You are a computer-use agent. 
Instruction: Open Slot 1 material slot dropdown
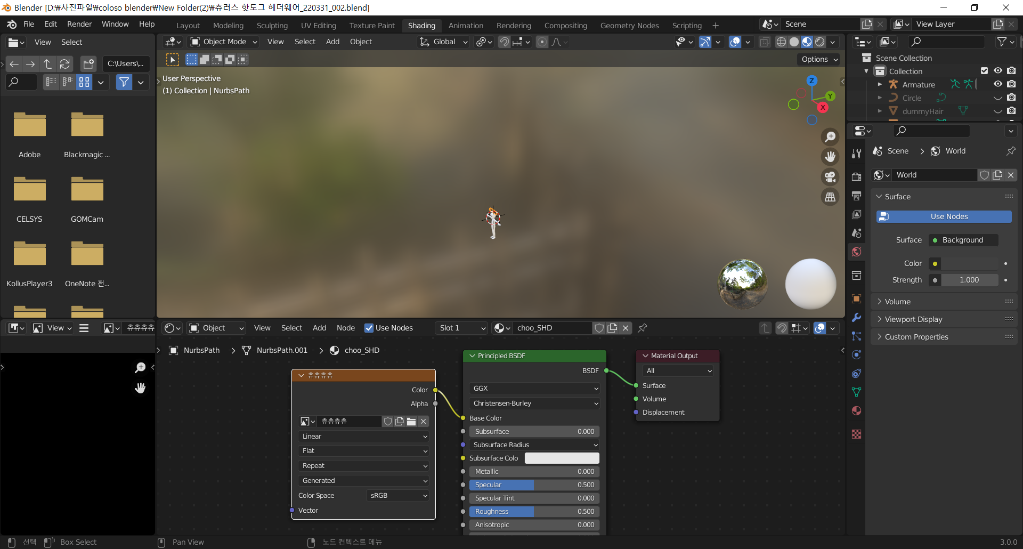coord(462,328)
